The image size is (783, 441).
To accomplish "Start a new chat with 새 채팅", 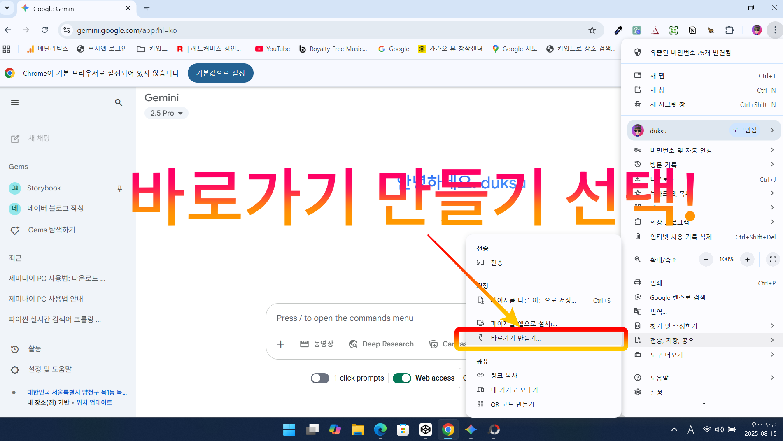I will click(x=31, y=138).
